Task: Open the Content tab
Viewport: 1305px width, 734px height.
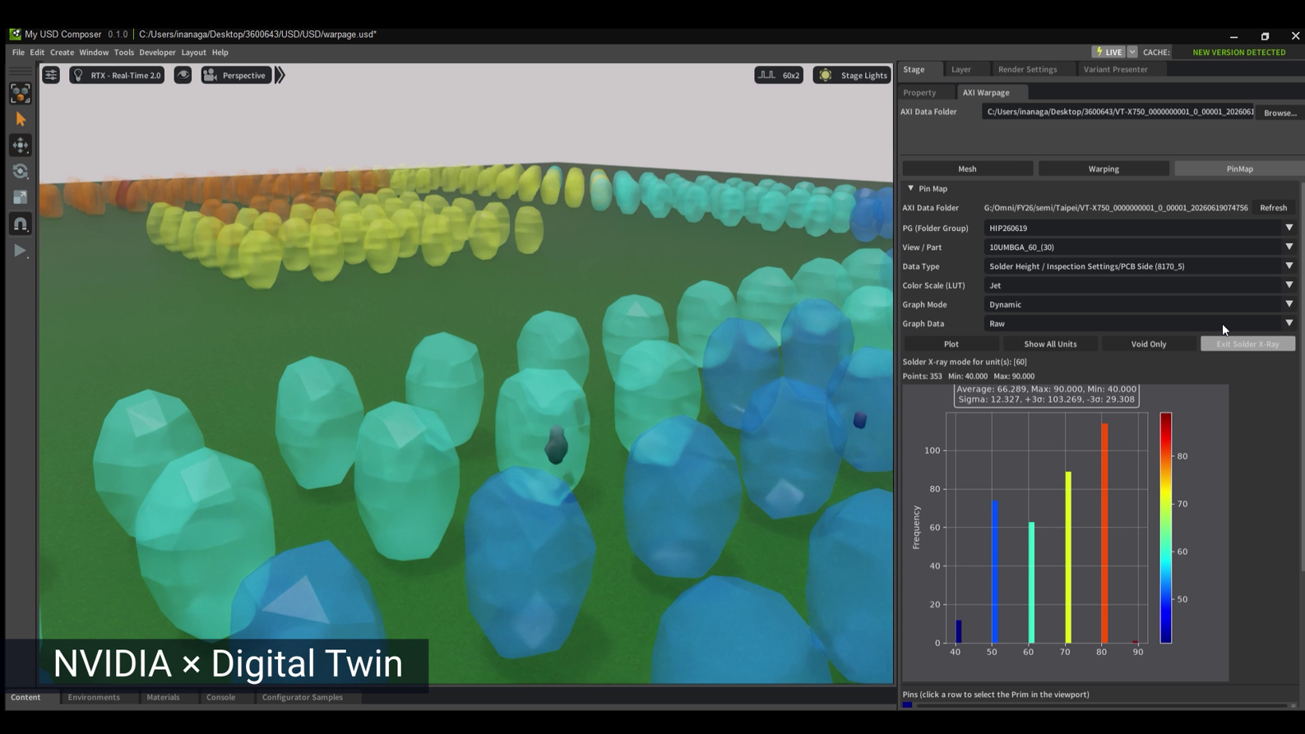Action: pos(25,698)
